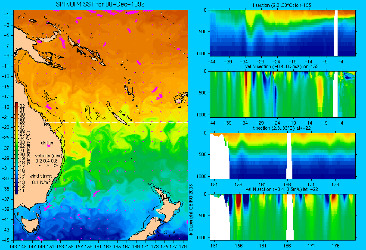Image resolution: width=366 pixels, height=250 pixels.
Task: Pick the dark red top of temperature colorbar
Action: (x=16, y=104)
